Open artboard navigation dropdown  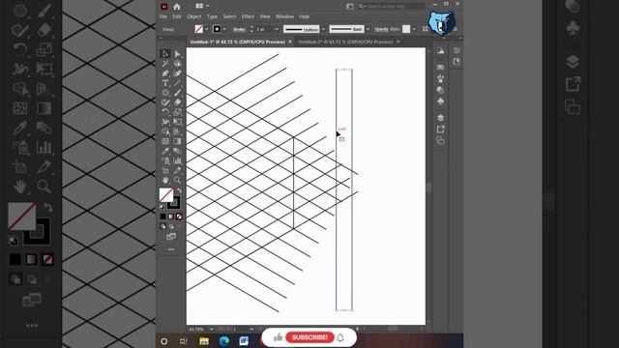point(251,329)
